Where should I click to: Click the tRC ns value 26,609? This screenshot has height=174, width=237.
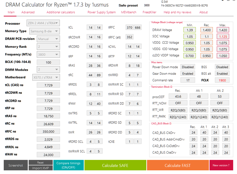48,124
